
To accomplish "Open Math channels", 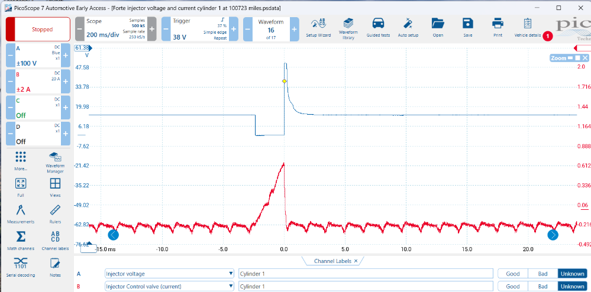I will tap(21, 241).
